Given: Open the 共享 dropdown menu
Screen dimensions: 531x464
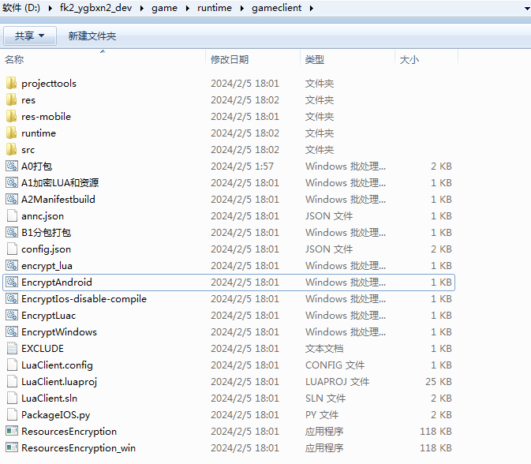Looking at the screenshot, I should pos(30,36).
